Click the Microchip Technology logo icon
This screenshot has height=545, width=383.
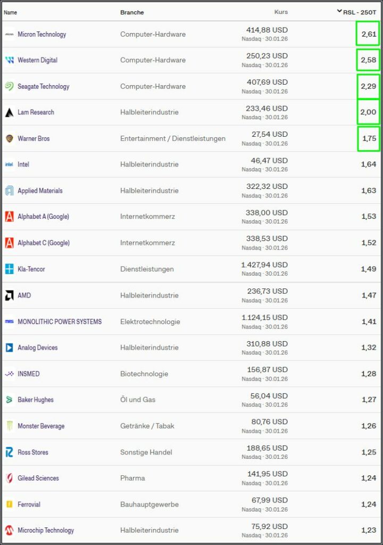pyautogui.click(x=9, y=531)
